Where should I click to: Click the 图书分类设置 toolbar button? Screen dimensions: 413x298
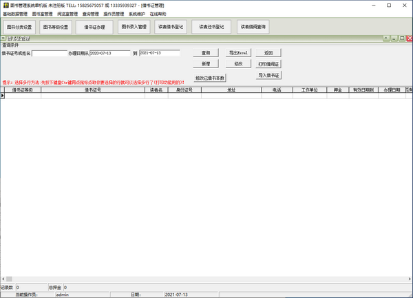[19, 27]
